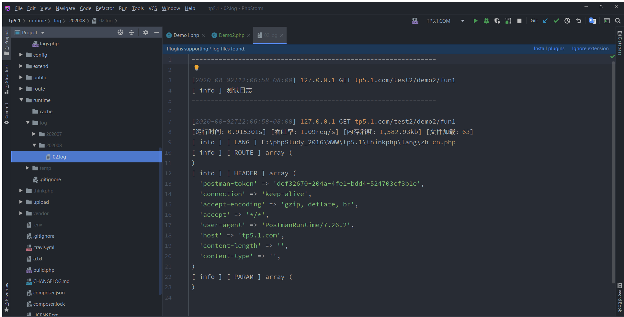The width and height of the screenshot is (624, 317).
Task: Collapse the 202008 log folder
Action: click(x=34, y=145)
